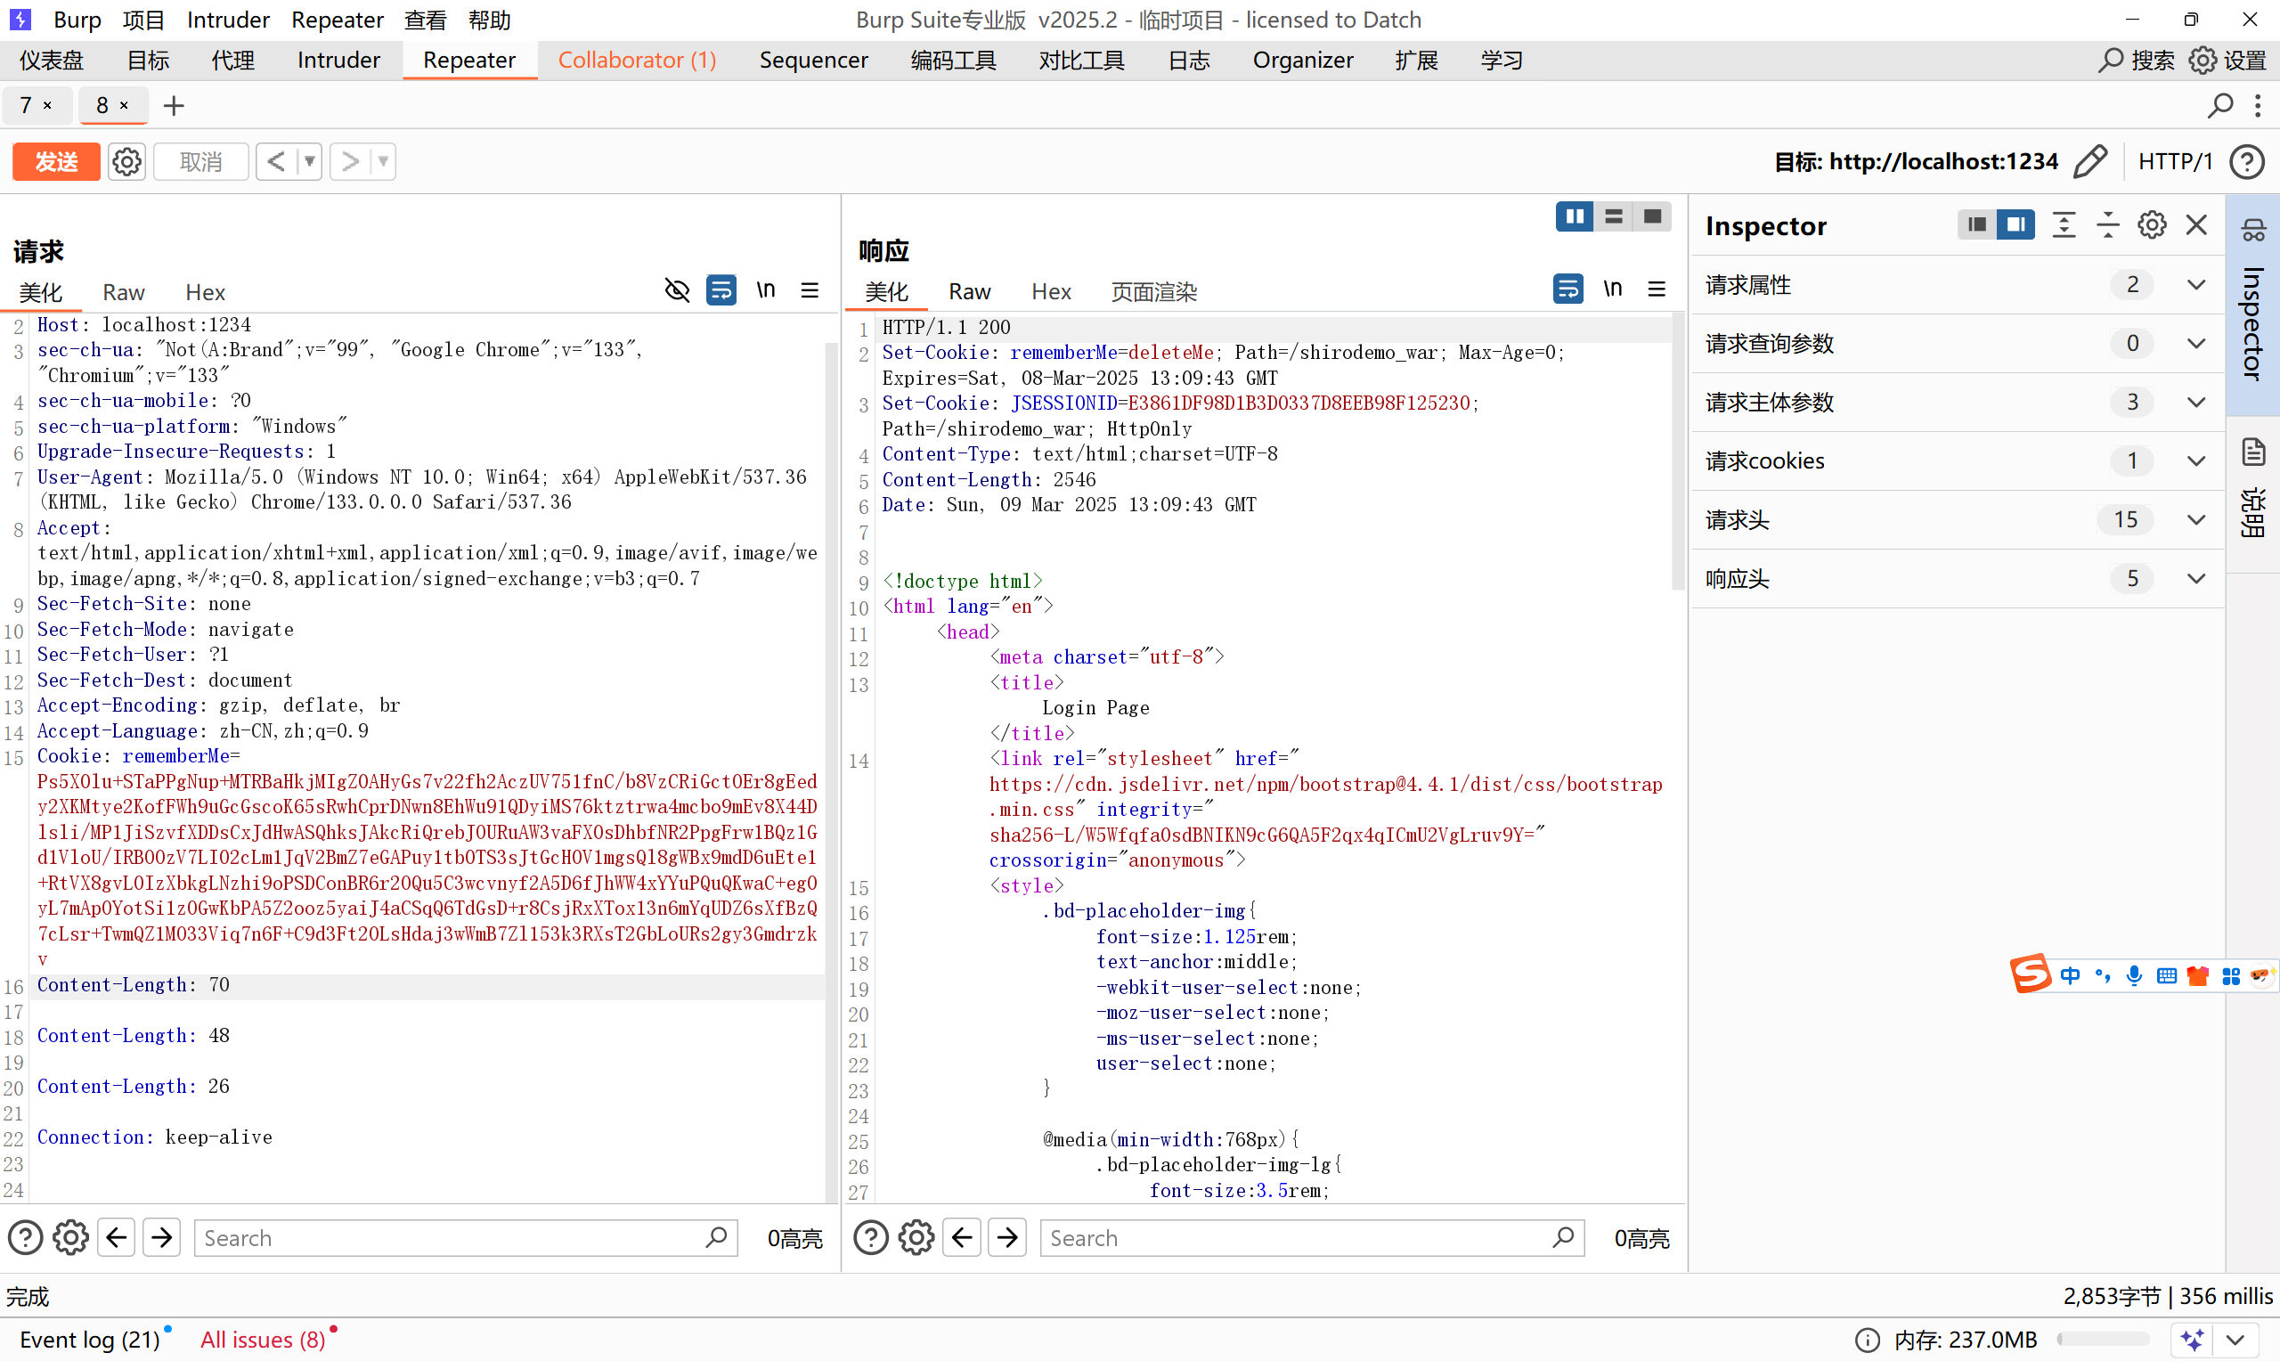The width and height of the screenshot is (2280, 1361).
Task: Go to next request search match
Action: point(162,1237)
